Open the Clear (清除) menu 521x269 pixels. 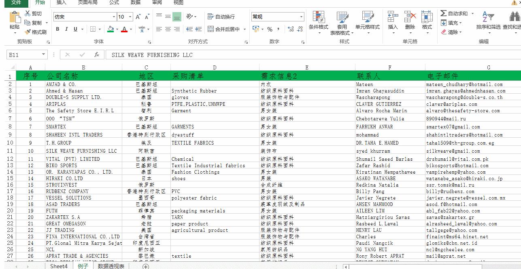tap(451, 32)
